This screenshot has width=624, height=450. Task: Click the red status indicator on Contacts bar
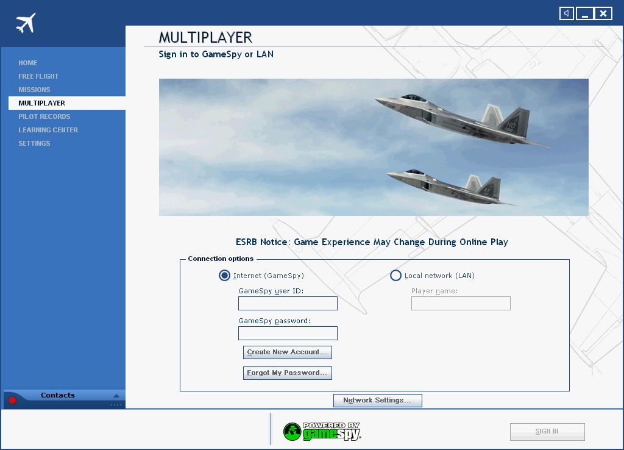(x=11, y=400)
